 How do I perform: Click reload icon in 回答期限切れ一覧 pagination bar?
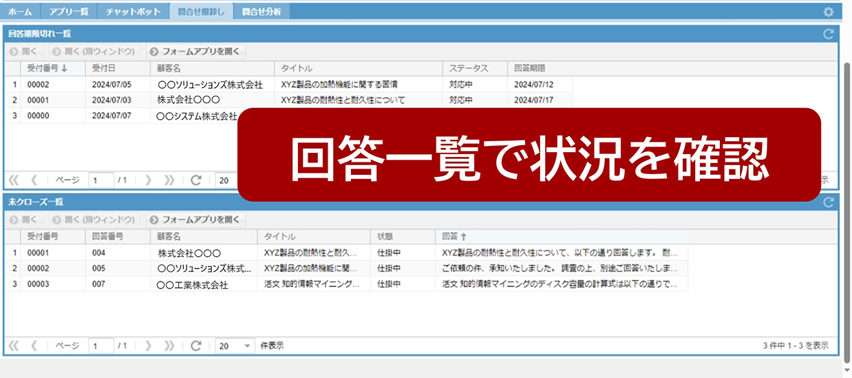click(196, 180)
